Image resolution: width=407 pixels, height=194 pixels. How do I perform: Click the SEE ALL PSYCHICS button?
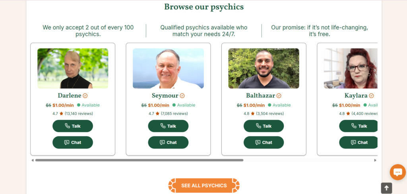click(x=204, y=185)
